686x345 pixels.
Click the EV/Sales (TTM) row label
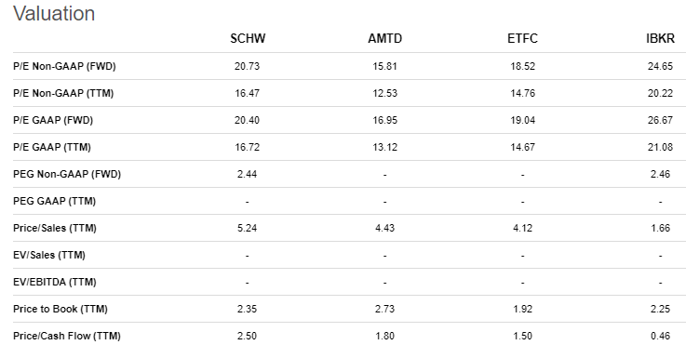click(49, 255)
